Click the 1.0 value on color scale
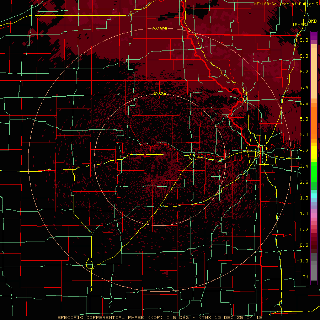The image size is (320, 320). click(x=304, y=214)
